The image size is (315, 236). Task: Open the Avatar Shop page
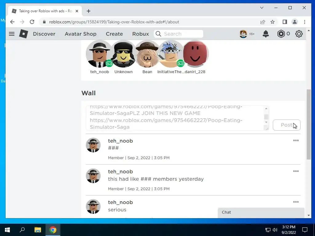(x=80, y=34)
